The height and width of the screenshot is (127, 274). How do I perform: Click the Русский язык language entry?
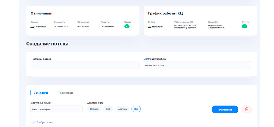coord(215,26)
